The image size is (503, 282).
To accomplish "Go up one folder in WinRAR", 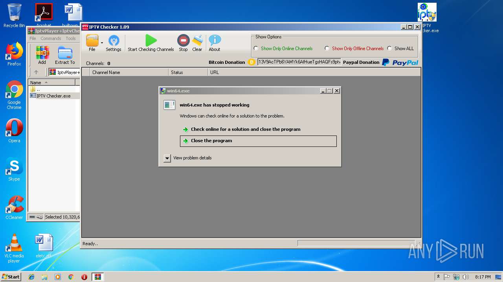I will tap(36, 72).
